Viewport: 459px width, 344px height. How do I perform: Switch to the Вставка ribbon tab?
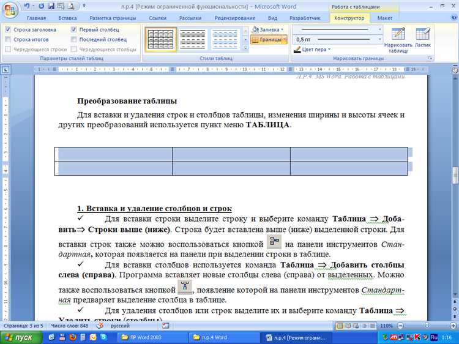[x=67, y=18]
